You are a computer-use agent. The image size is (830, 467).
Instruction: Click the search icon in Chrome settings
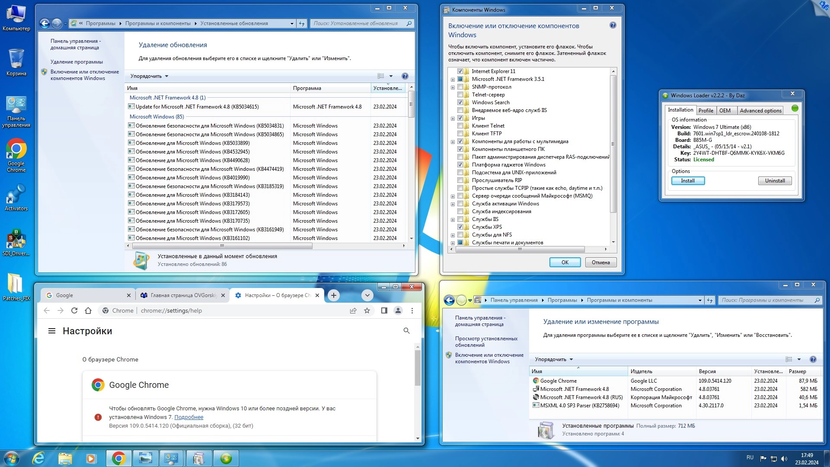point(406,331)
